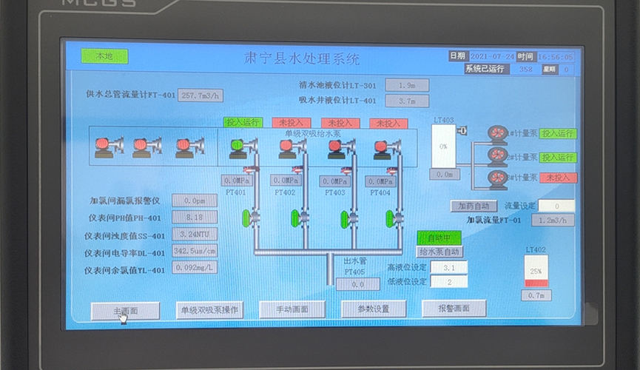Toggle the green 自动中 auto status
This screenshot has width=640, height=370.
[x=439, y=238]
